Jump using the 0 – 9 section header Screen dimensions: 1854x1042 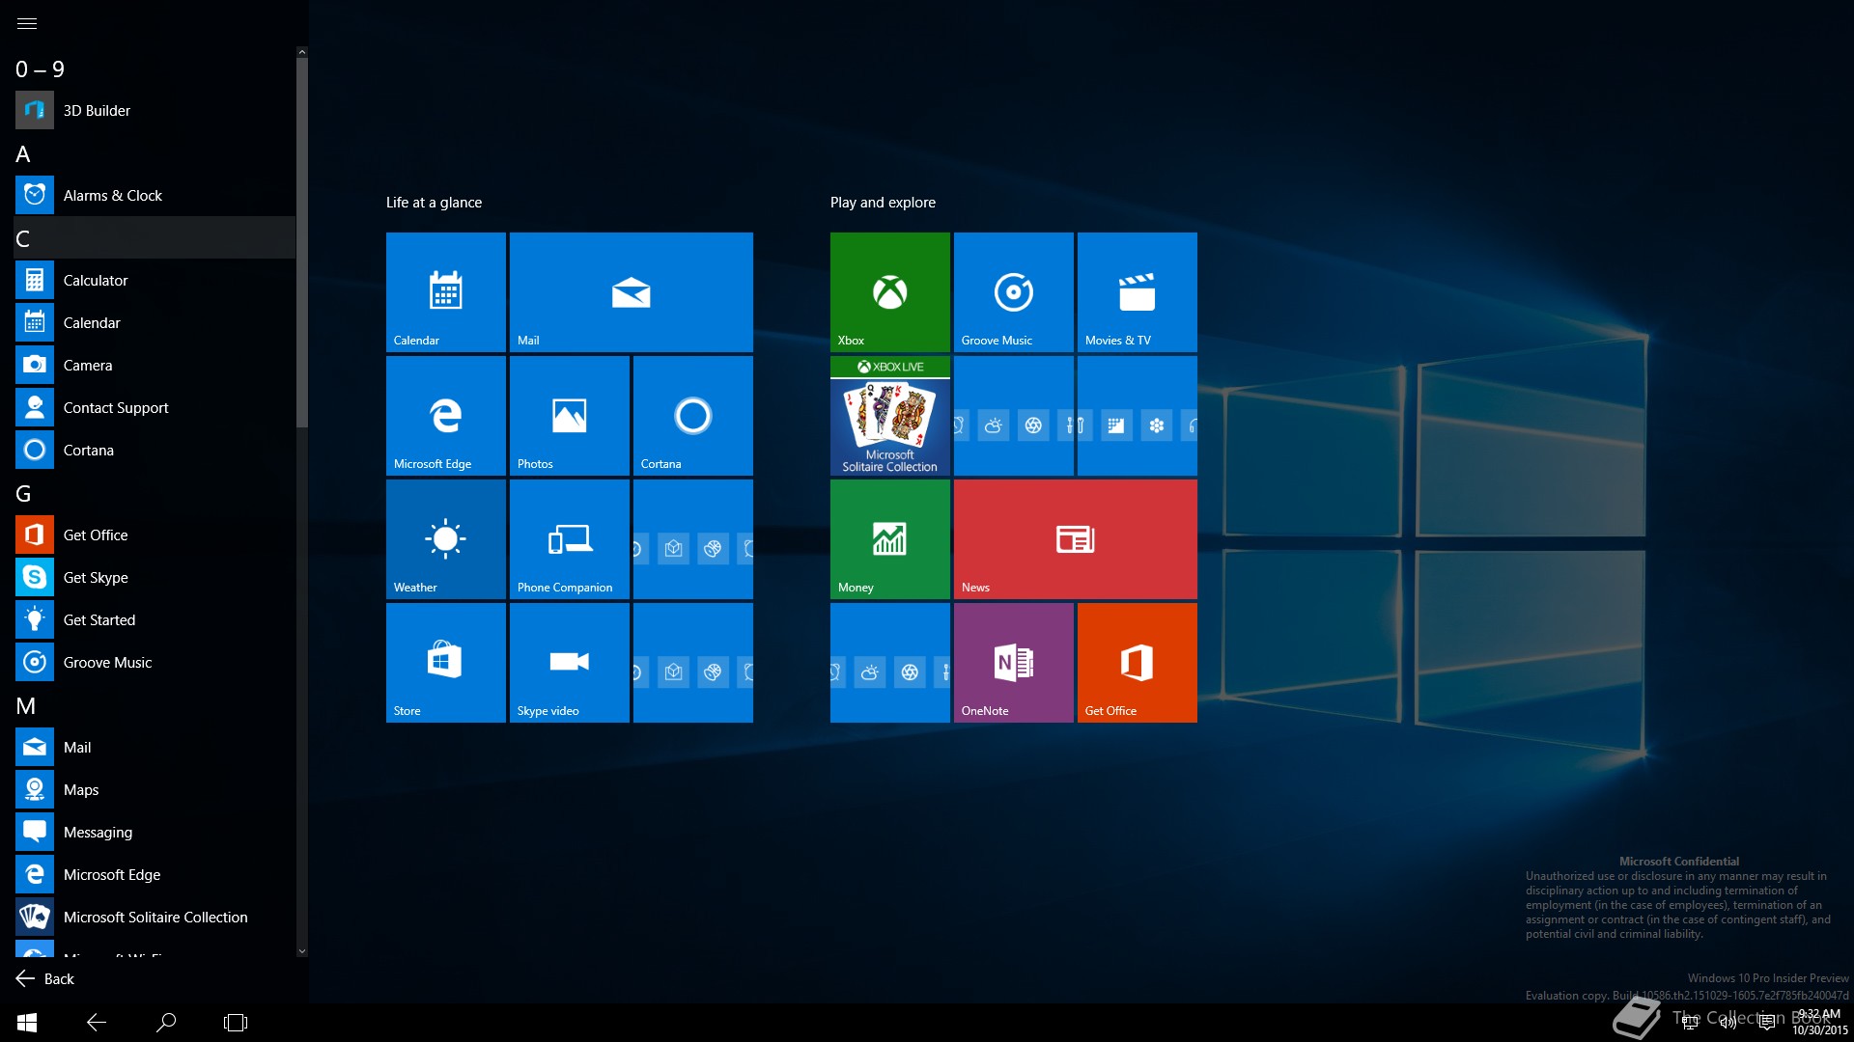coord(154,69)
